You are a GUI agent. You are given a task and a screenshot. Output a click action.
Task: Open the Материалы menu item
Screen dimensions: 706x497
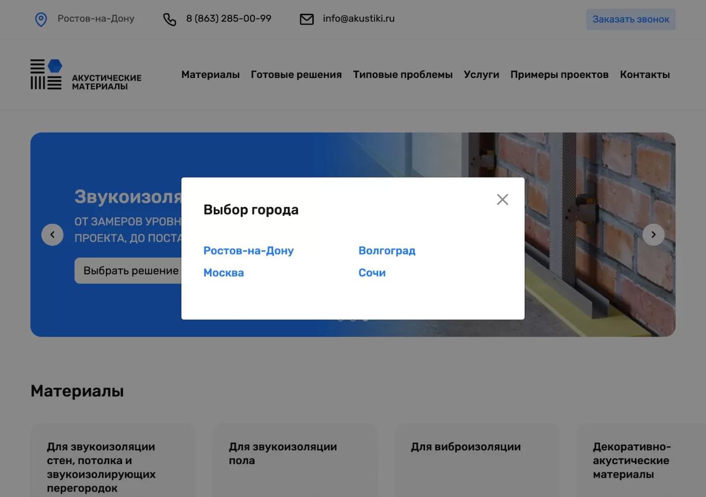coord(210,75)
